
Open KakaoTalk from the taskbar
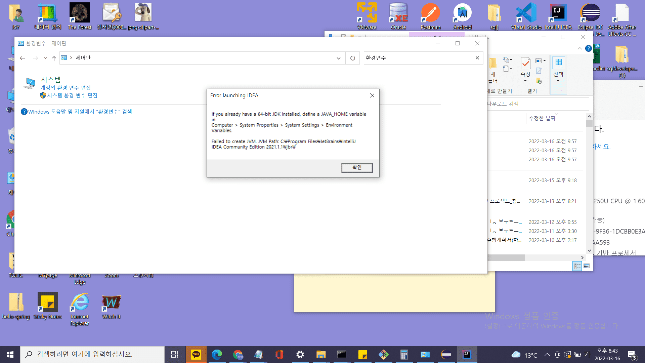pyautogui.click(x=196, y=354)
